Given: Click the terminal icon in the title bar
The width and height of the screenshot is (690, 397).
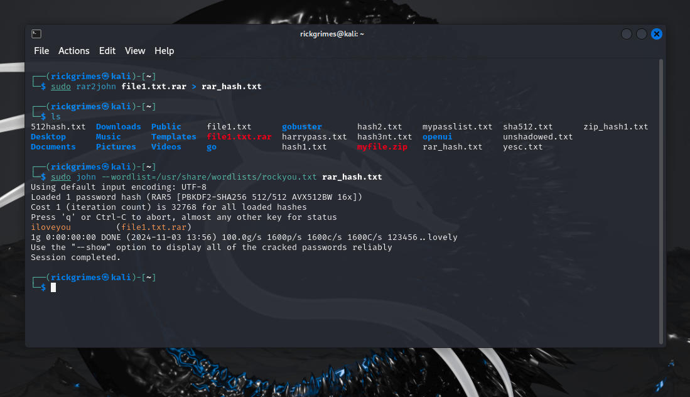Looking at the screenshot, I should tap(36, 33).
